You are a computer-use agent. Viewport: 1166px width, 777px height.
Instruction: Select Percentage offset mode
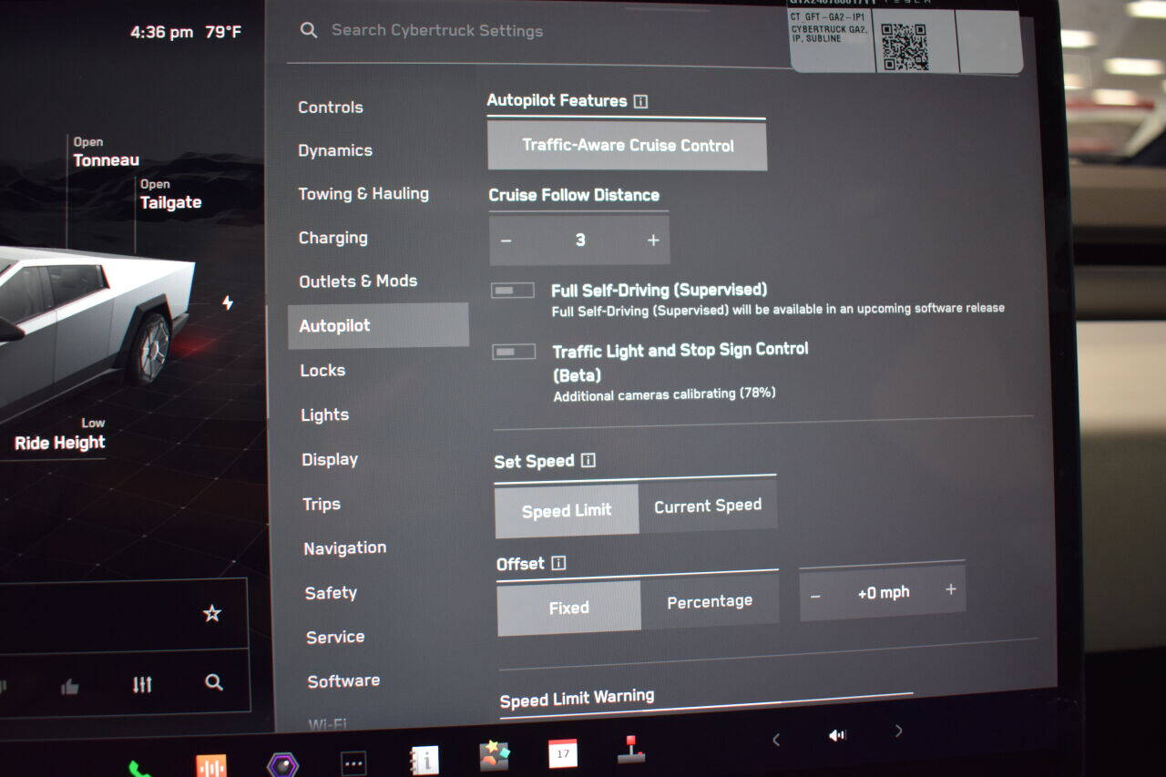[x=710, y=602]
